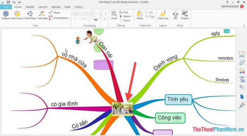Select the "dgfg" child branch
Viewport: 247px width, 136px height.
coord(215,34)
